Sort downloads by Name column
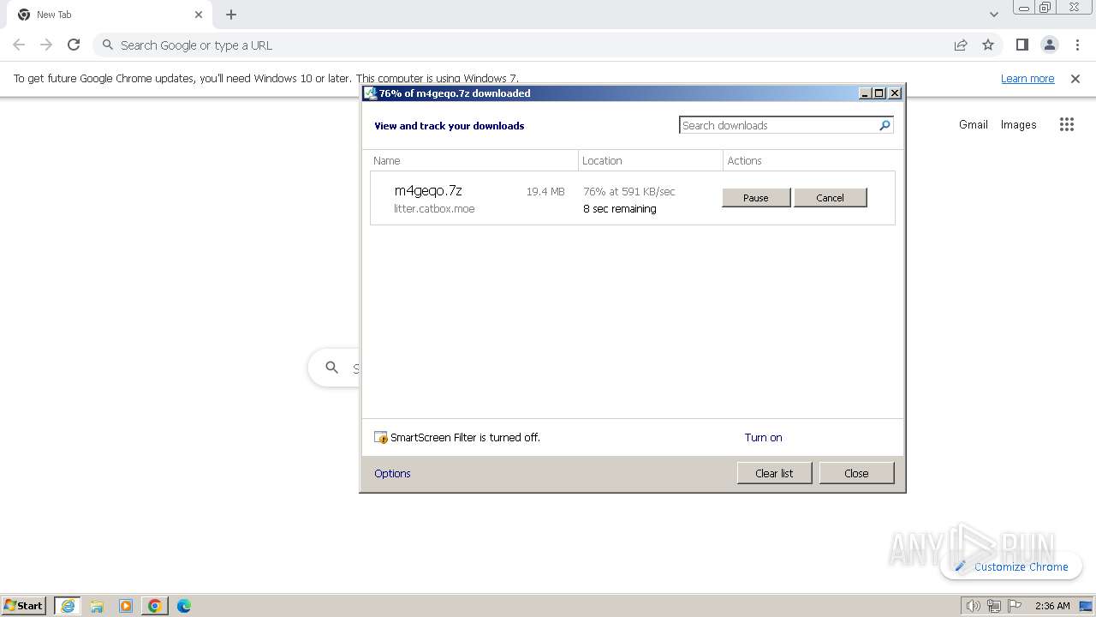The width and height of the screenshot is (1096, 617). click(x=474, y=160)
